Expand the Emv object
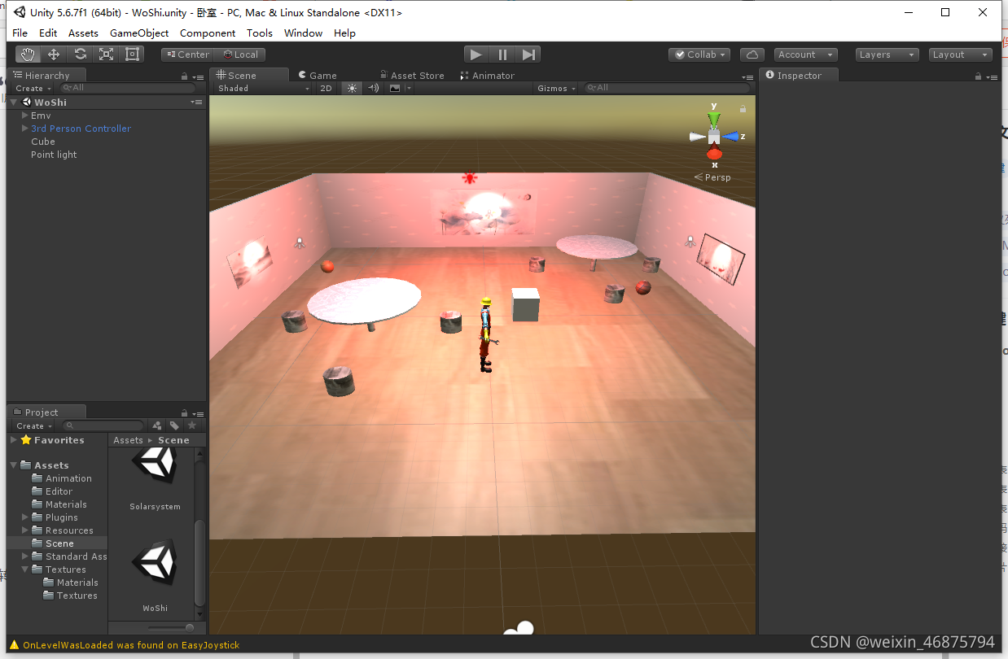Image resolution: width=1008 pixels, height=659 pixels. 25,116
